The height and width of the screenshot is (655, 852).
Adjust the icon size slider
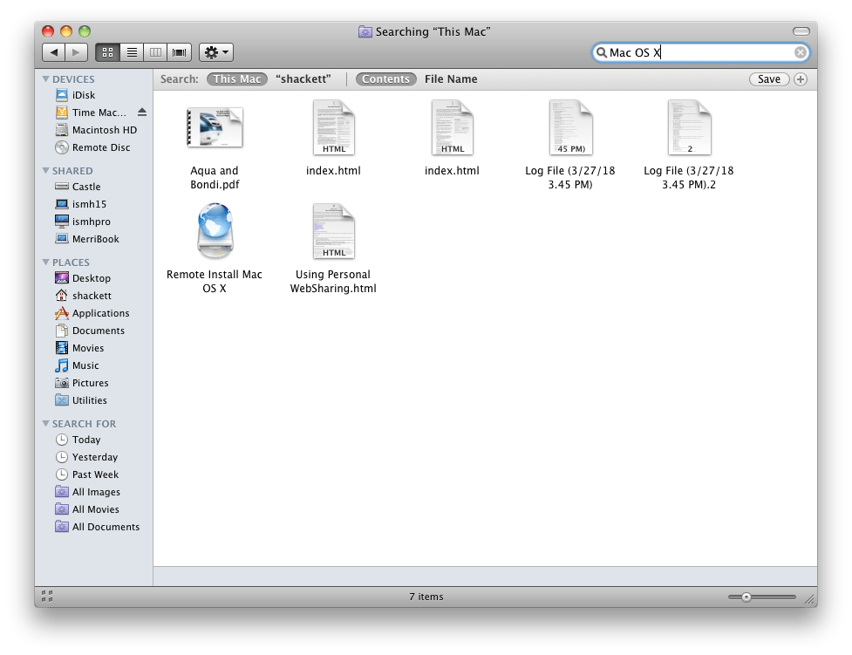(x=746, y=597)
